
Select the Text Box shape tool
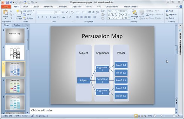click(109, 11)
